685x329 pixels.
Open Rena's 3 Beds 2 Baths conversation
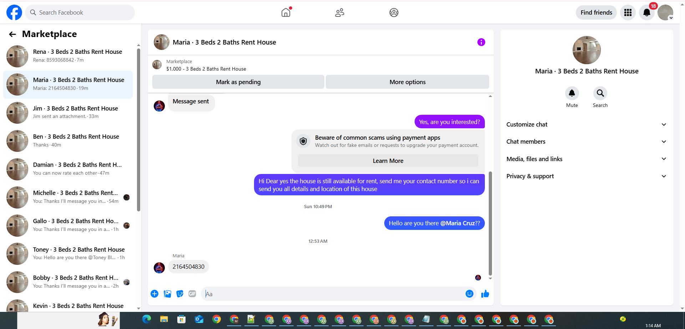click(68, 56)
